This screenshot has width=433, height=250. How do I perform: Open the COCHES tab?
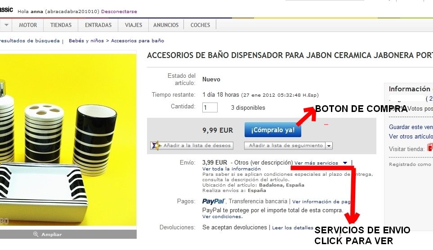coord(200,25)
